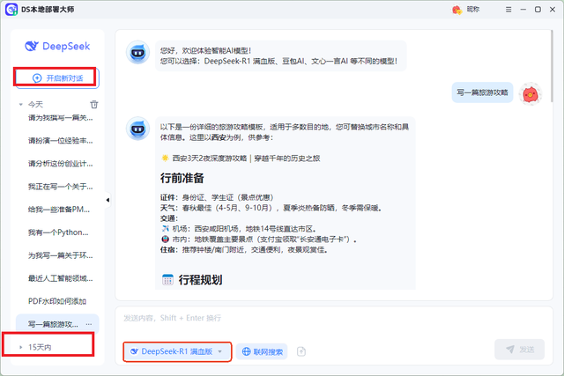Start a new chat with 开启新对话

pos(57,78)
